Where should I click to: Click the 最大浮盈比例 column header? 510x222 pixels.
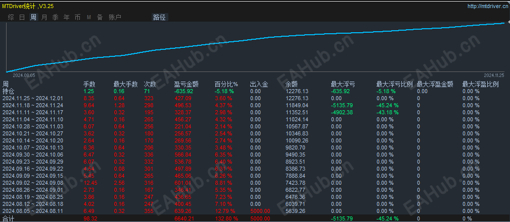[x=480, y=84]
